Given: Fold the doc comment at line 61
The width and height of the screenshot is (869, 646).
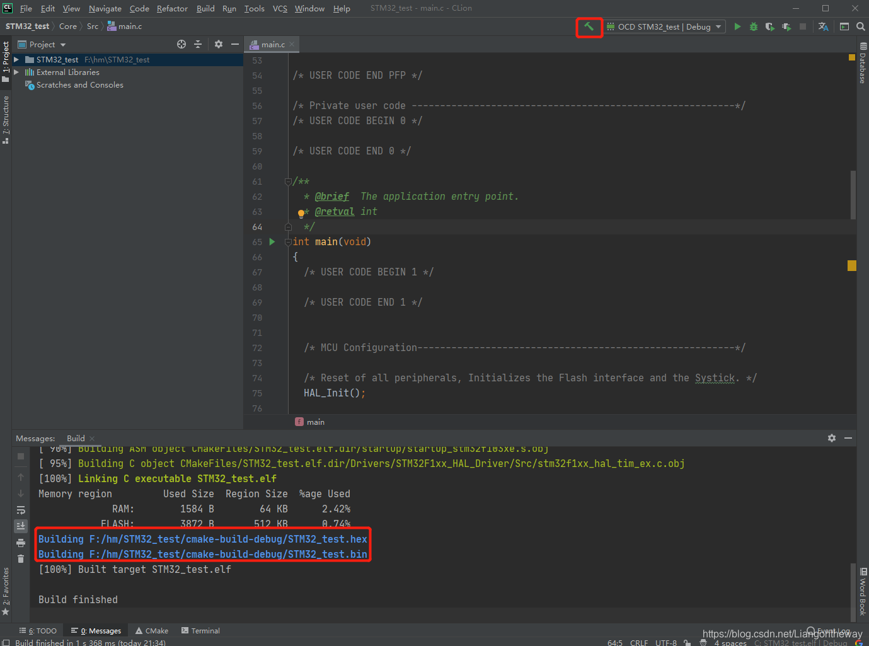Looking at the screenshot, I should tap(288, 182).
